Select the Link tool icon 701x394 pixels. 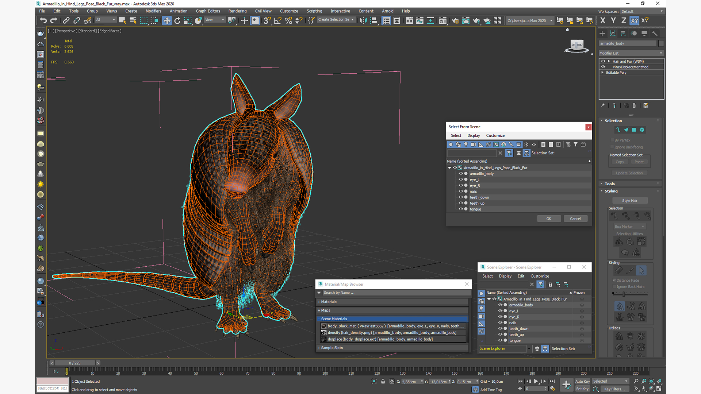click(x=66, y=20)
